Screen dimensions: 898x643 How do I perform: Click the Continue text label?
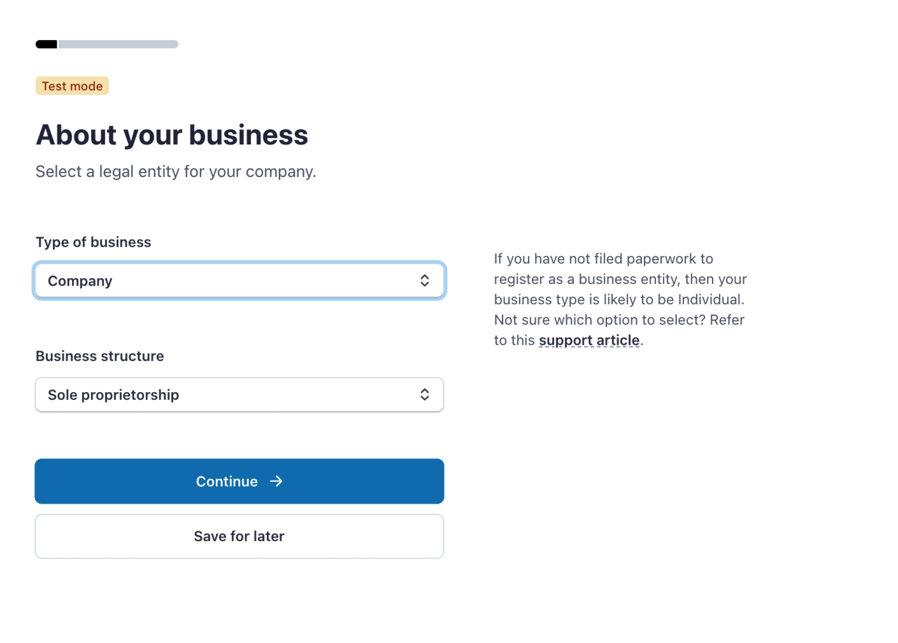pyautogui.click(x=227, y=482)
